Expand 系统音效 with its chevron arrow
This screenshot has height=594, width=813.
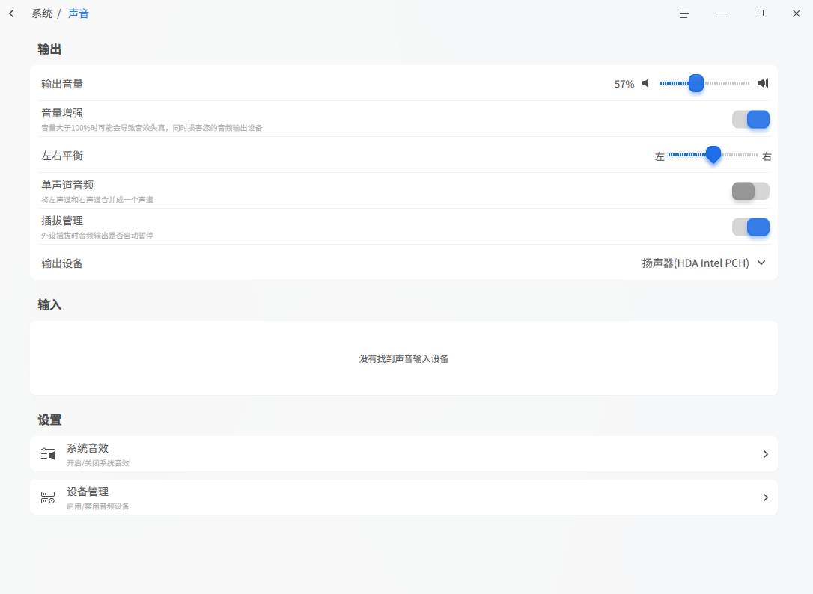tap(765, 454)
